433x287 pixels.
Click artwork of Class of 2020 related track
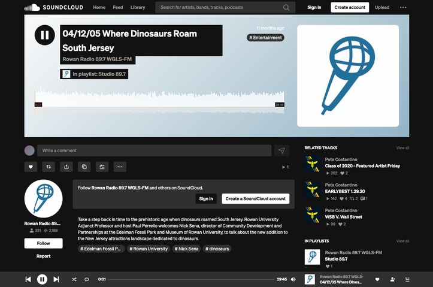pos(313,164)
